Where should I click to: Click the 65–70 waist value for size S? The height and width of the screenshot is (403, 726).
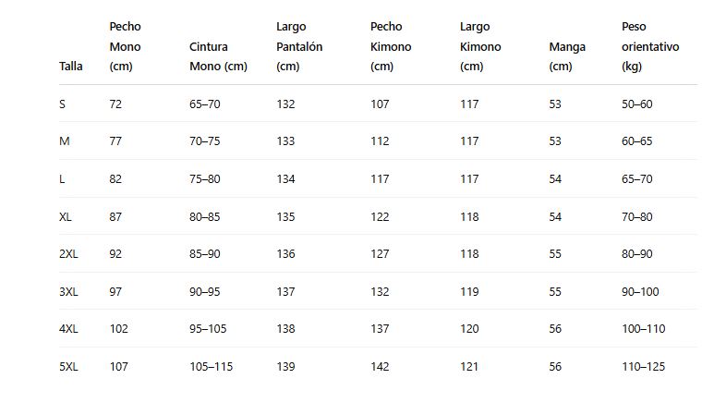pos(204,104)
